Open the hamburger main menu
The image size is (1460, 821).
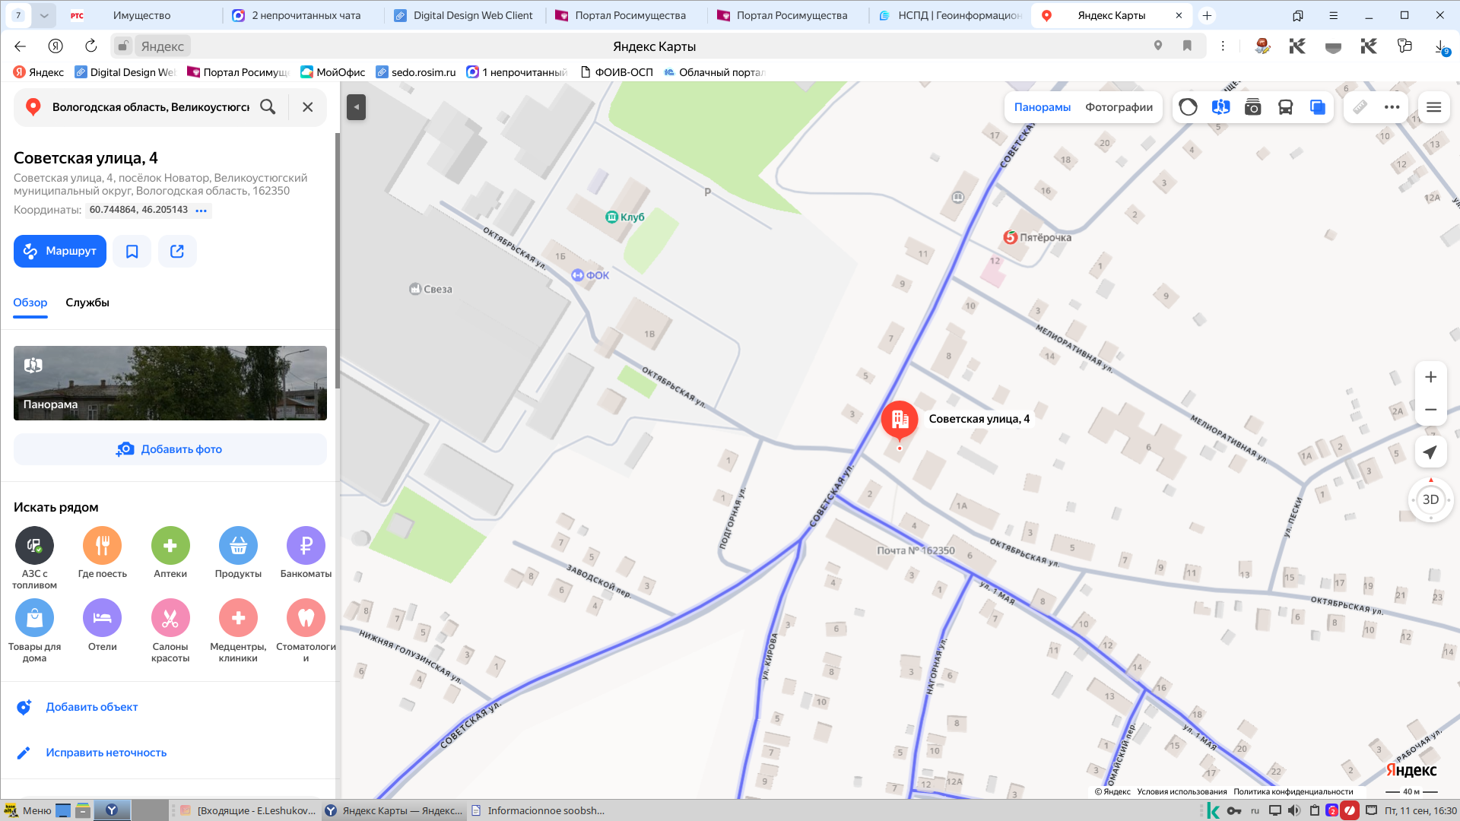point(1434,107)
